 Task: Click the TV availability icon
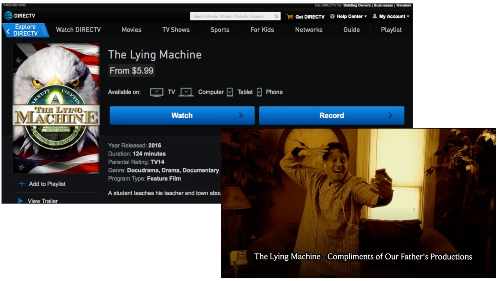[x=157, y=92]
